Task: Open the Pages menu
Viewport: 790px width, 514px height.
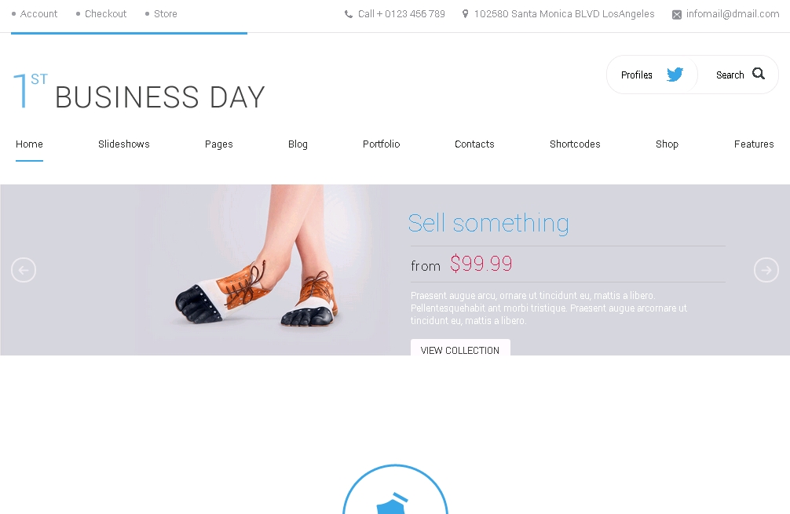Action: click(219, 144)
